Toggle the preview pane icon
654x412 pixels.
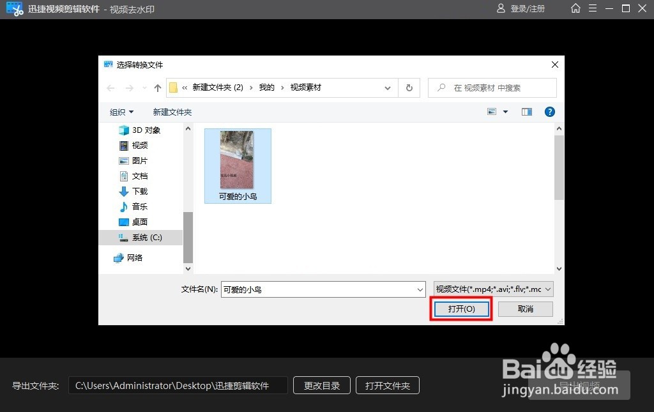[x=526, y=111]
